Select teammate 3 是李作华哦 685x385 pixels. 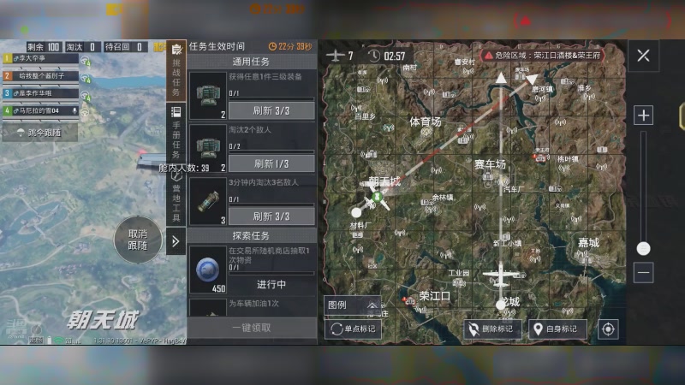pyautogui.click(x=40, y=93)
